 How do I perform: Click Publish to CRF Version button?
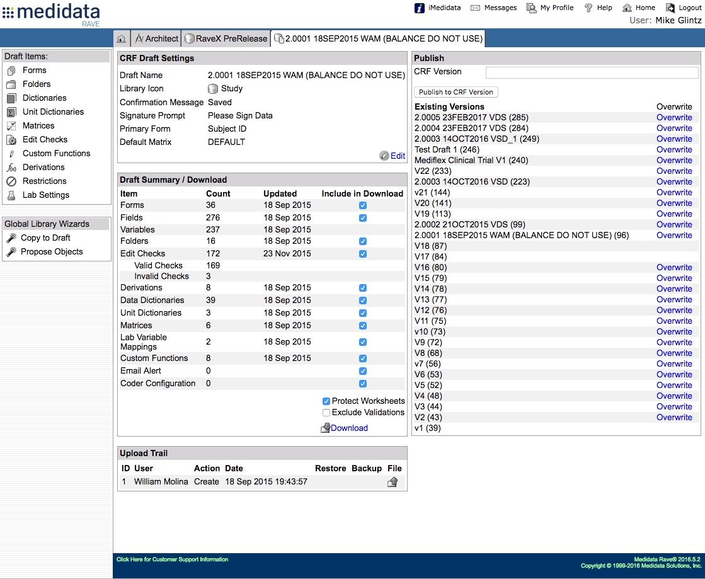coord(456,92)
